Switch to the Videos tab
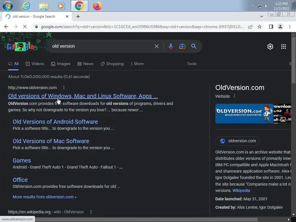The width and height of the screenshot is (296, 222). tap(35, 64)
